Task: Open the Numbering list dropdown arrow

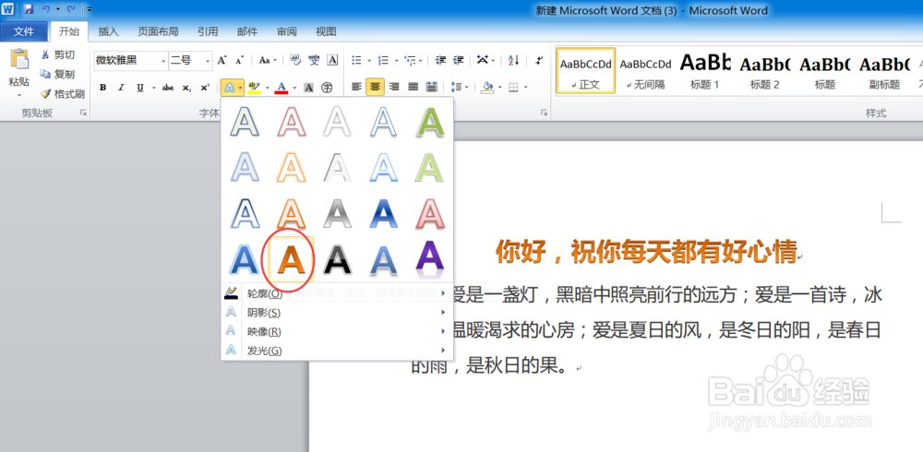Action: click(x=396, y=61)
